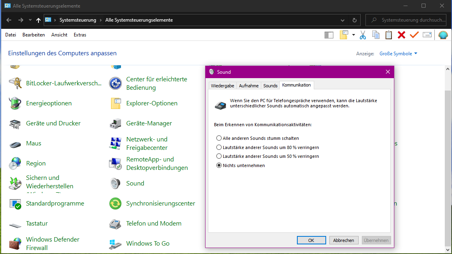Click the Systemsteuerung durchsuchen search field

tap(406, 20)
